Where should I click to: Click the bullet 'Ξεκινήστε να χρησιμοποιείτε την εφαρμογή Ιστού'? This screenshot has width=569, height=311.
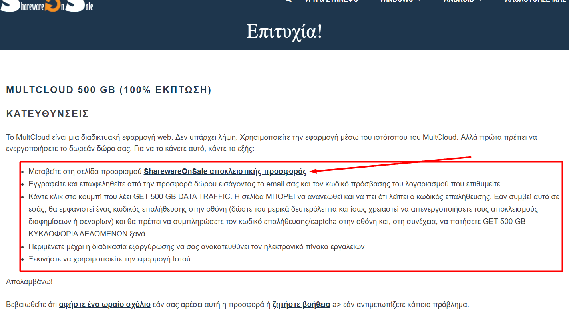click(109, 259)
